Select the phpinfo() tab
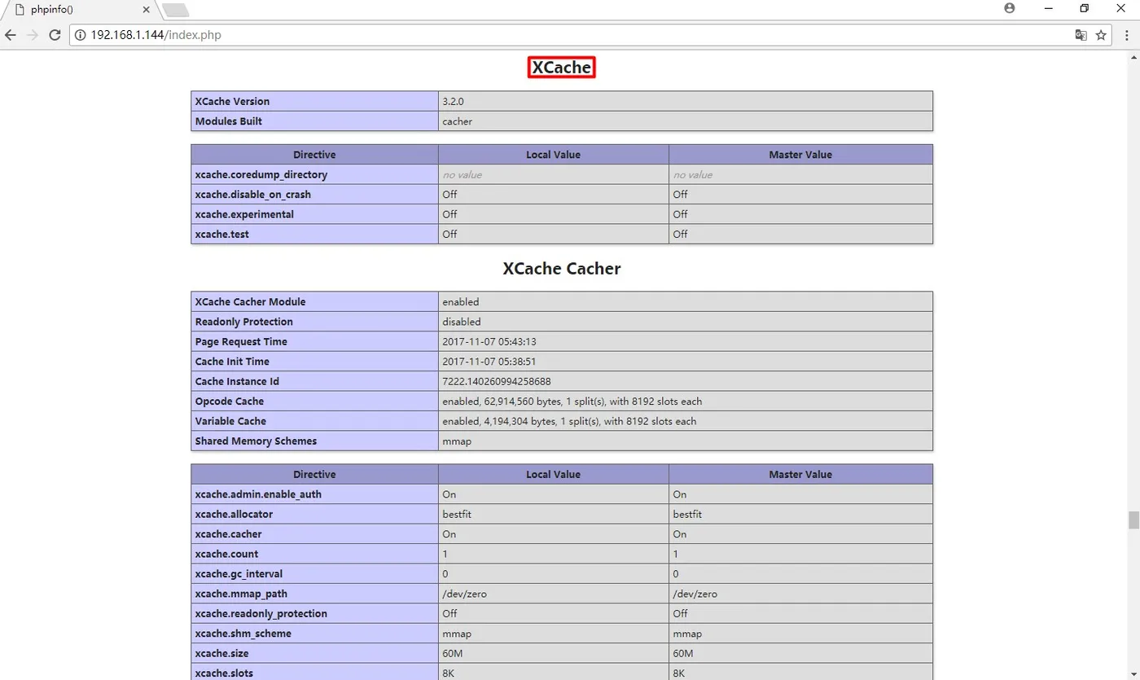The image size is (1140, 680). coord(80,10)
